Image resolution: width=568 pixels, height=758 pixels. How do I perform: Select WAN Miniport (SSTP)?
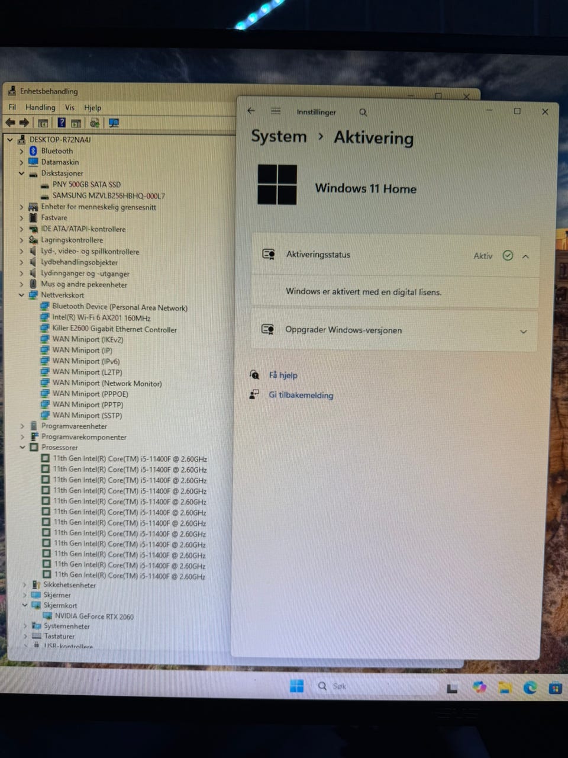[87, 415]
